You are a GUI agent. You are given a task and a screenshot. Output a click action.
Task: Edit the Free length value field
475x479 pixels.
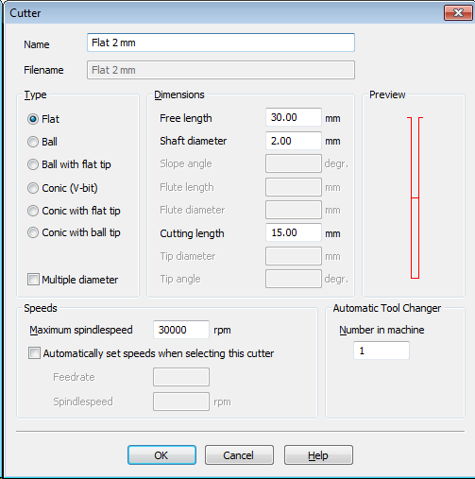(294, 117)
